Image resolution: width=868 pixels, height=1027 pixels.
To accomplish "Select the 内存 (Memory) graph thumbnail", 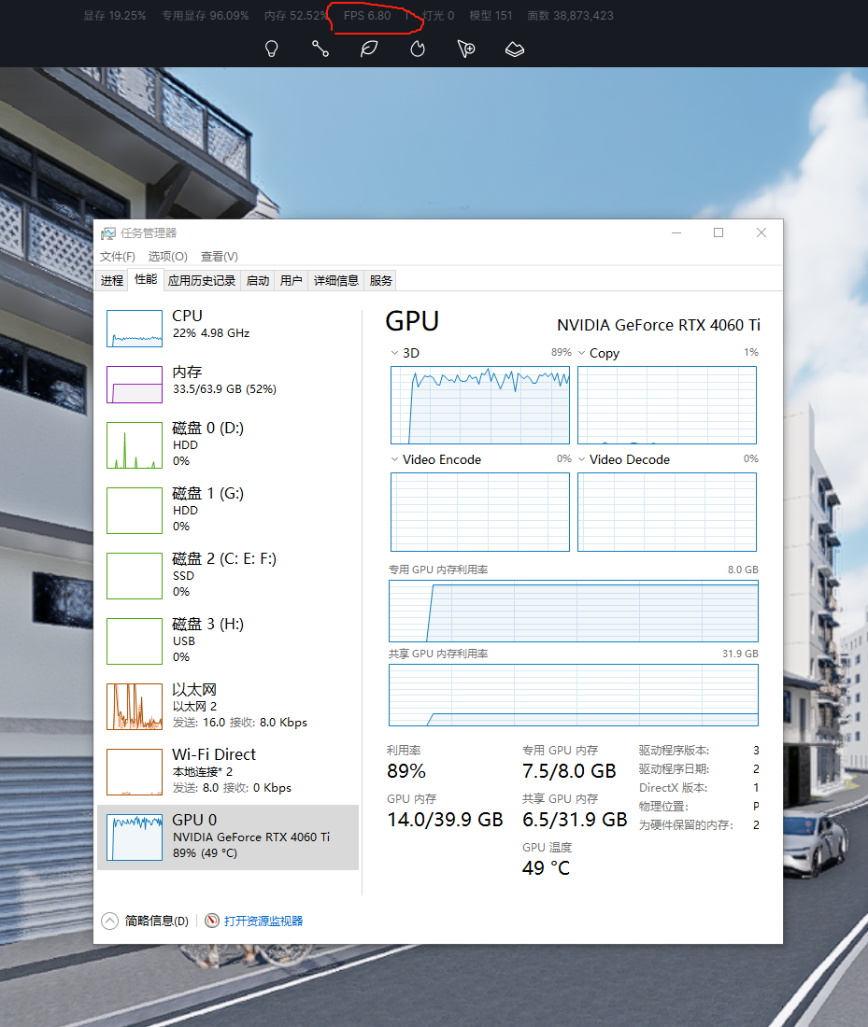I will [135, 385].
